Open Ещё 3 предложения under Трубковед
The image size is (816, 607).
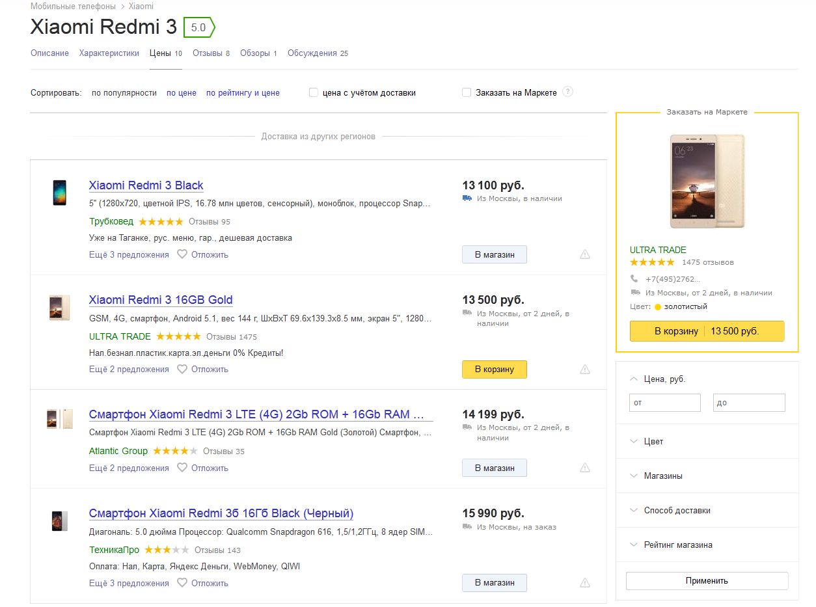tap(129, 254)
